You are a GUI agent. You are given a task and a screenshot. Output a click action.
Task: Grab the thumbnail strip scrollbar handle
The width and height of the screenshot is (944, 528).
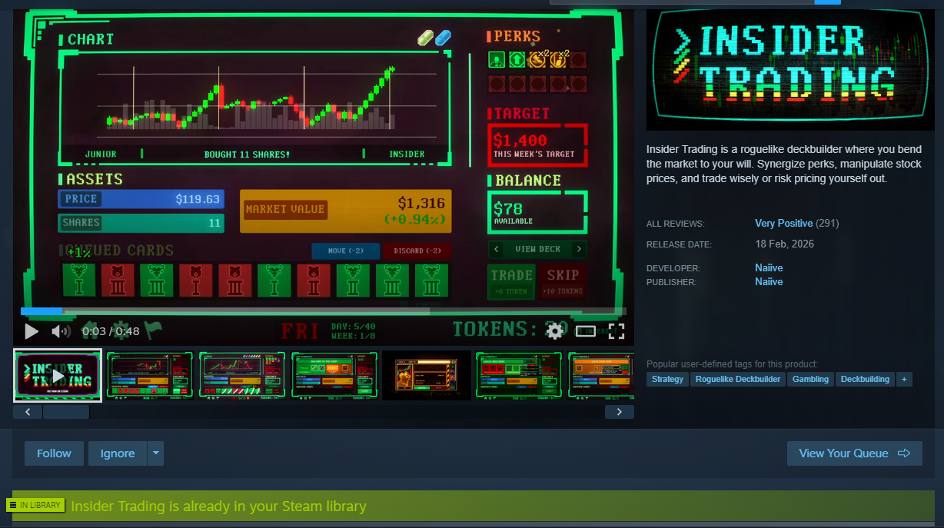pyautogui.click(x=66, y=412)
